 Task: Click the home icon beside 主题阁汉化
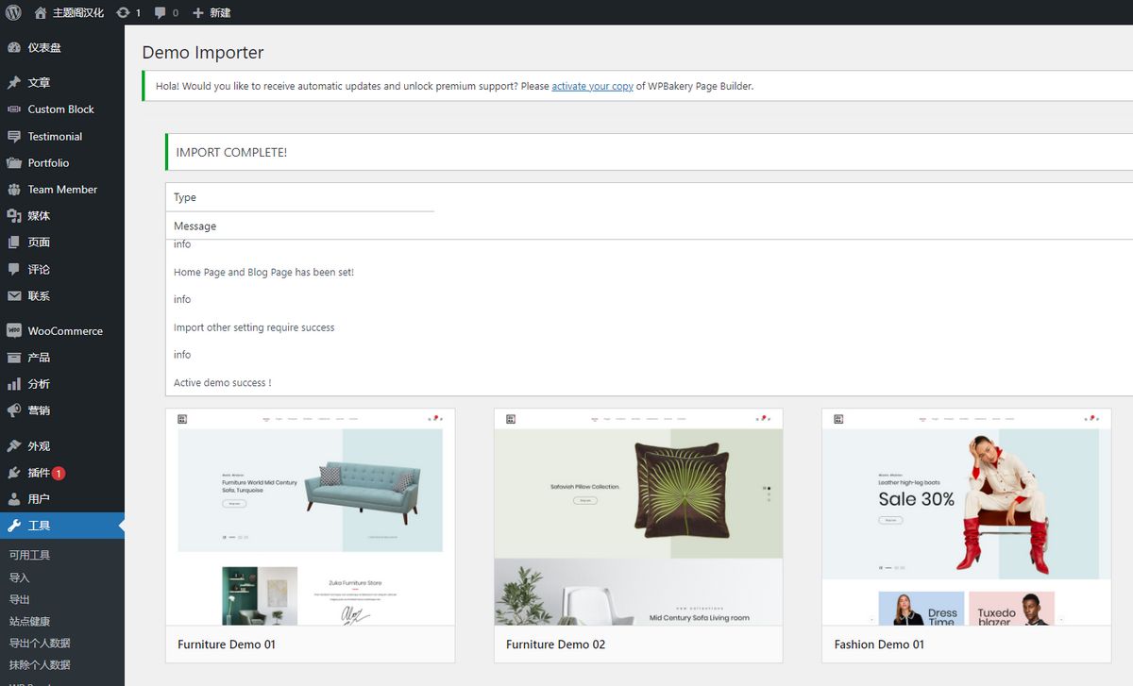coord(41,13)
